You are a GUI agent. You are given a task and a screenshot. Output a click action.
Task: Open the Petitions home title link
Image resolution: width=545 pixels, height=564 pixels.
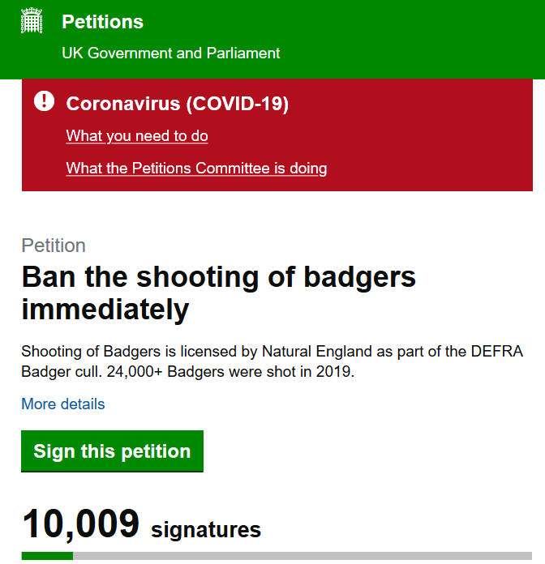click(102, 22)
